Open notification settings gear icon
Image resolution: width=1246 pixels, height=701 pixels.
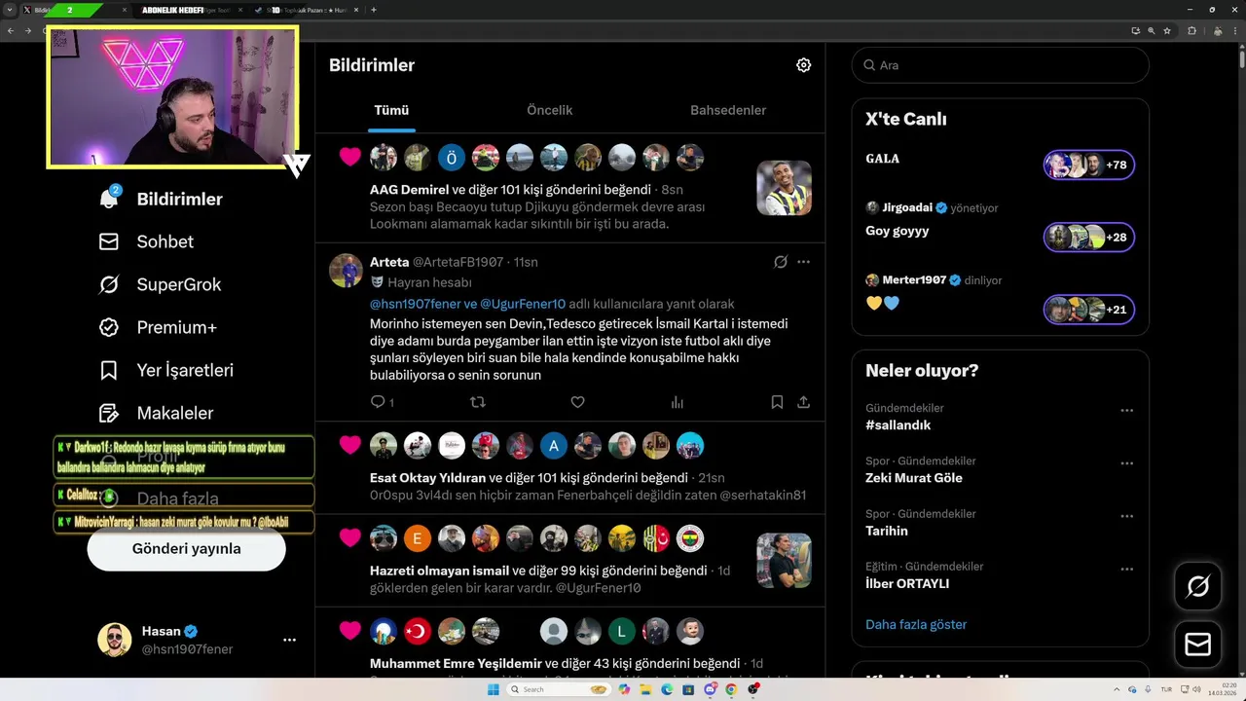pos(803,65)
